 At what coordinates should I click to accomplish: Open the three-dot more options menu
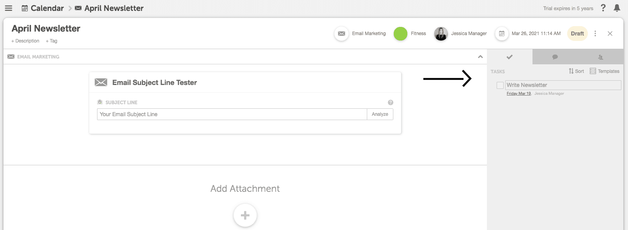pos(595,34)
